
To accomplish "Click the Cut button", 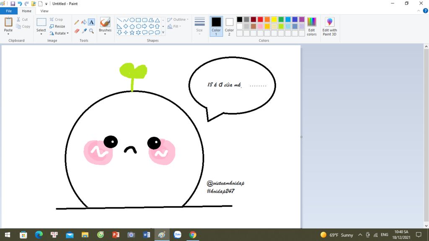I will (22, 19).
